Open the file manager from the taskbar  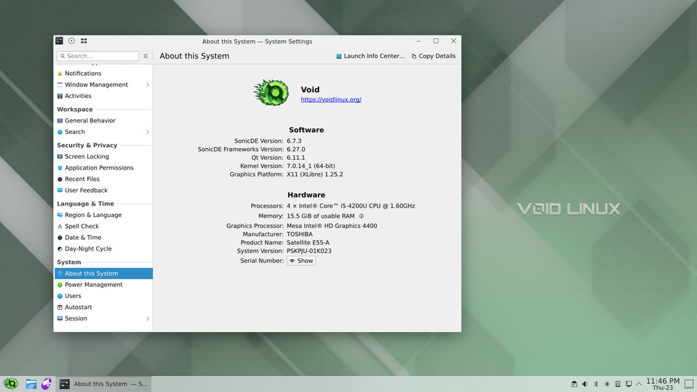coord(31,384)
